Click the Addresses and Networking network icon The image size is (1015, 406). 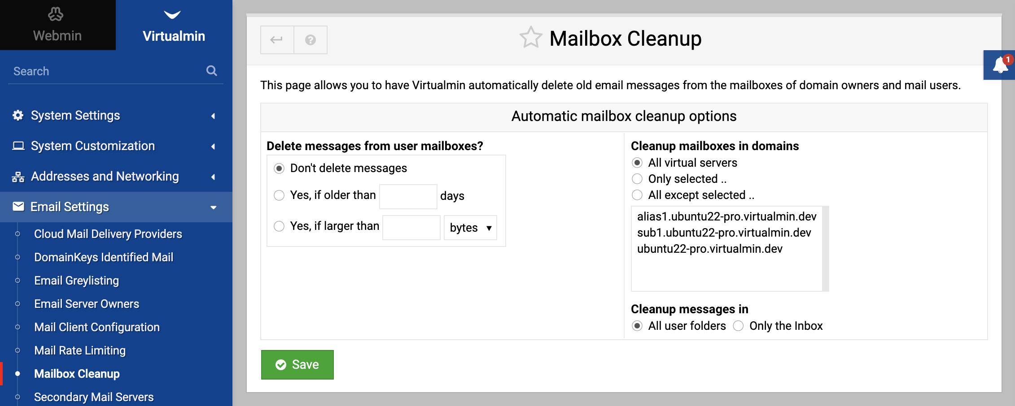pyautogui.click(x=18, y=177)
